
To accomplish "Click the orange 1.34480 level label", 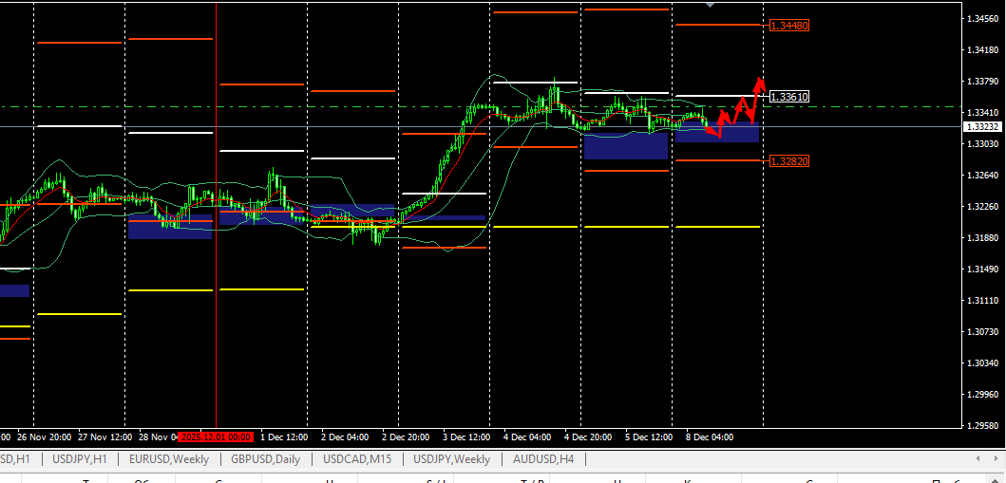I will pyautogui.click(x=789, y=26).
